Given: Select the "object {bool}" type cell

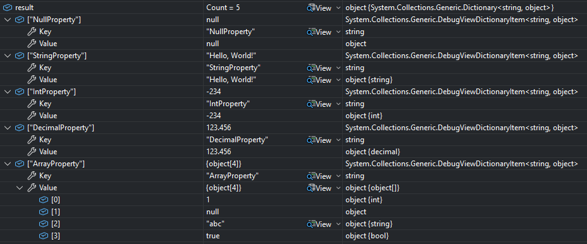Looking at the screenshot, I should [367, 236].
